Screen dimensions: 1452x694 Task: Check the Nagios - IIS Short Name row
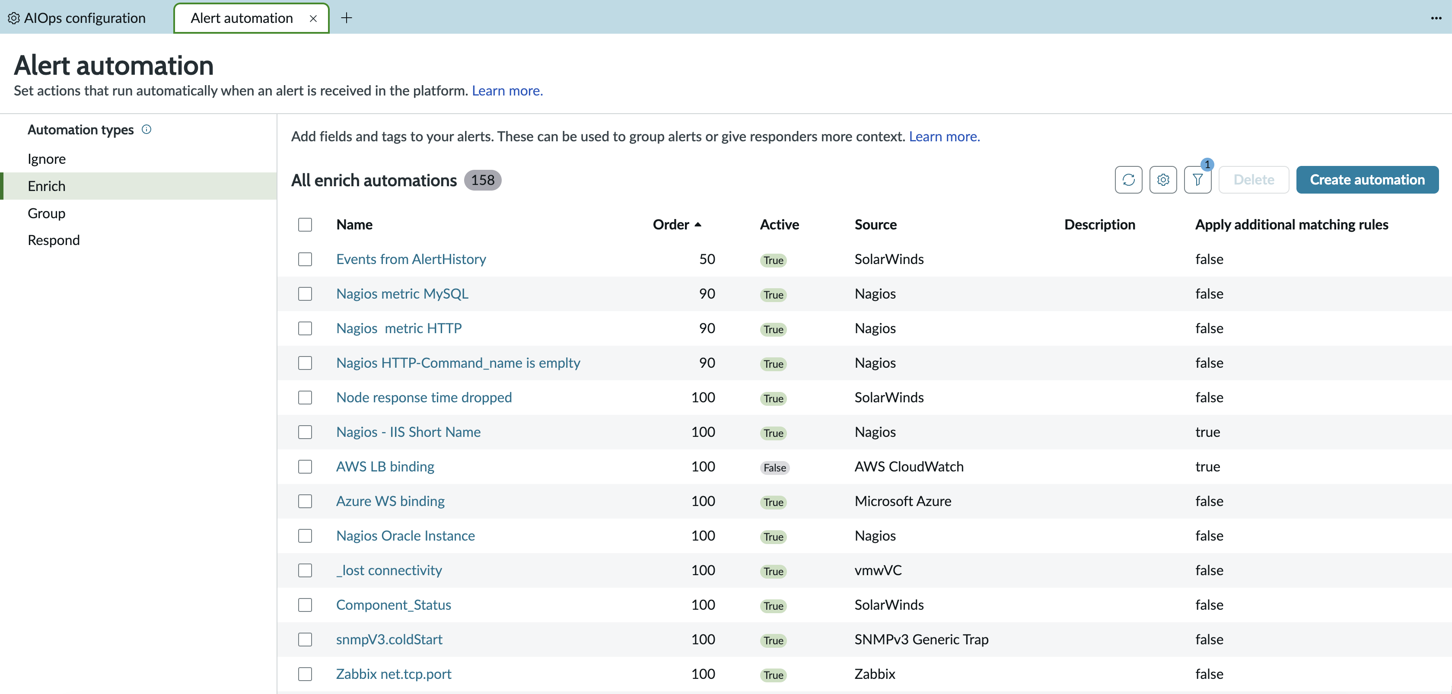tap(305, 432)
